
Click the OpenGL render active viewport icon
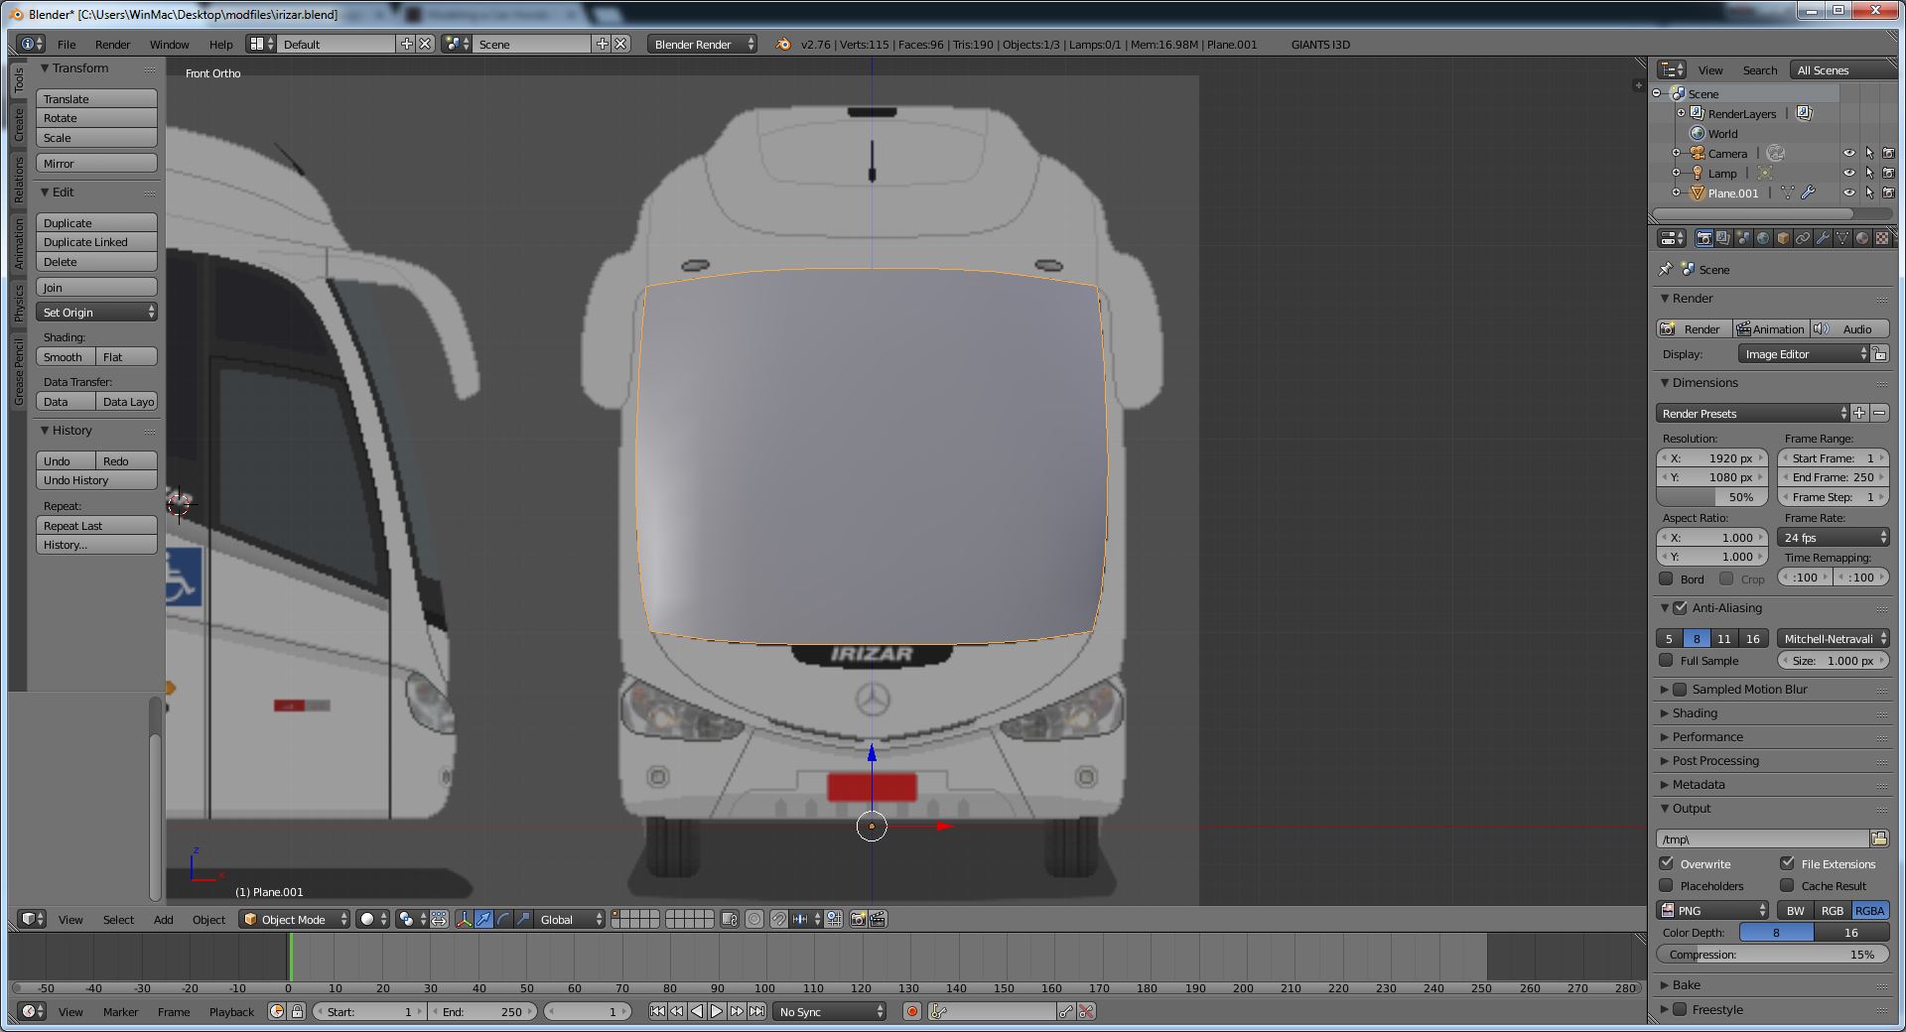pos(859,919)
